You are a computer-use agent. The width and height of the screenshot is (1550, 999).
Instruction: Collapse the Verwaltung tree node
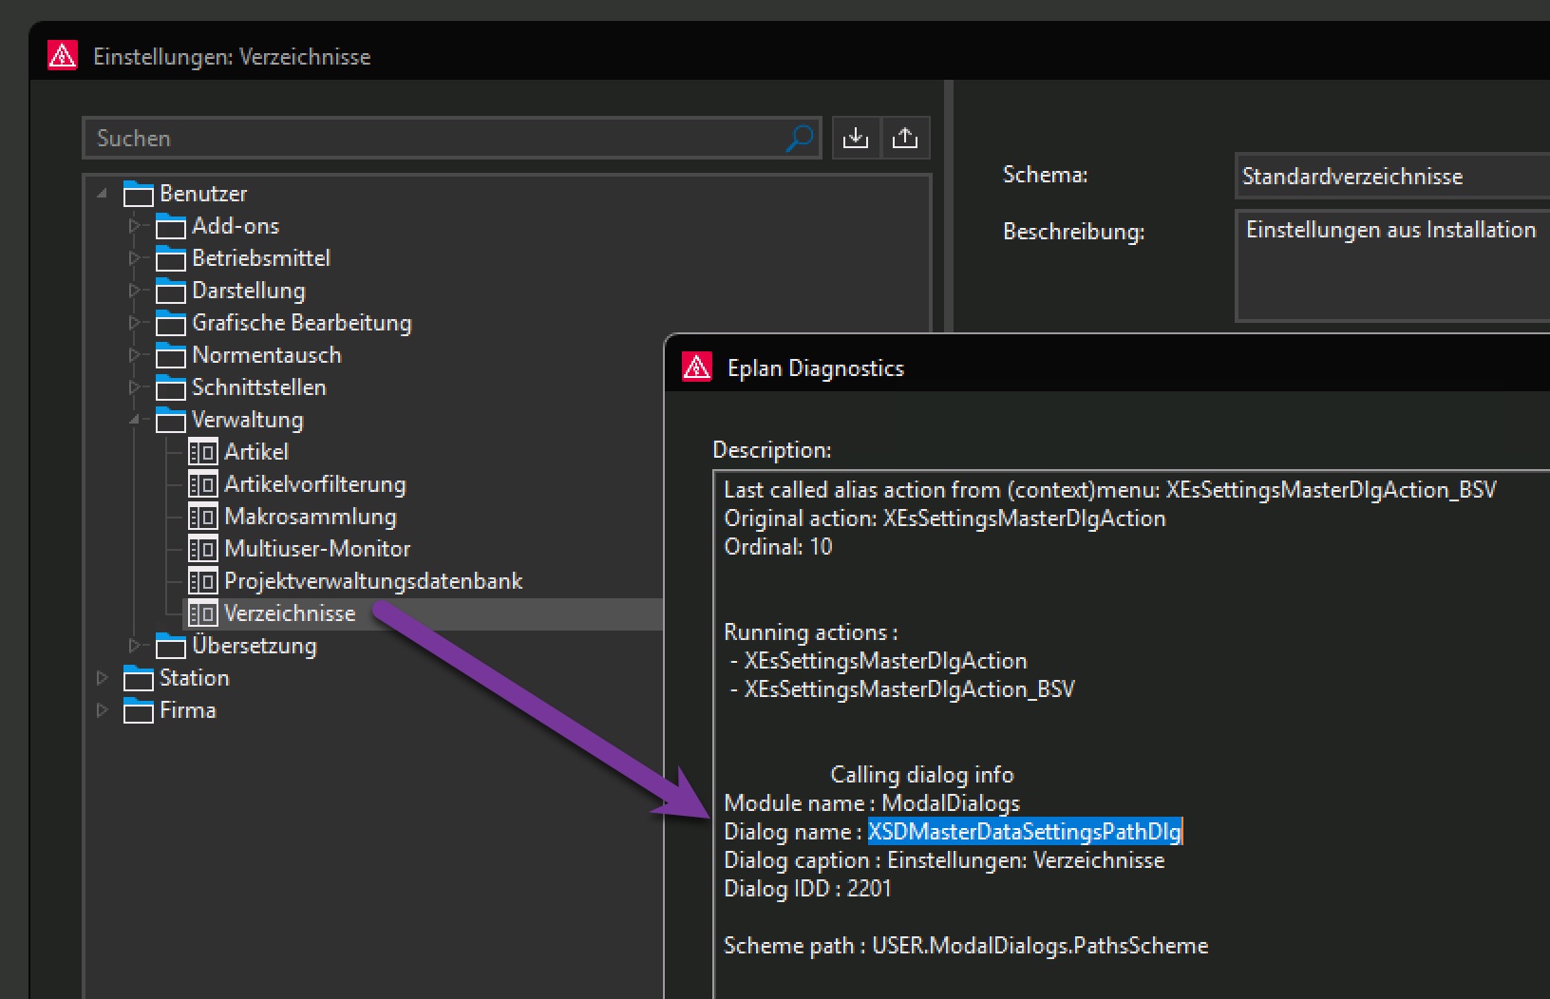(135, 420)
